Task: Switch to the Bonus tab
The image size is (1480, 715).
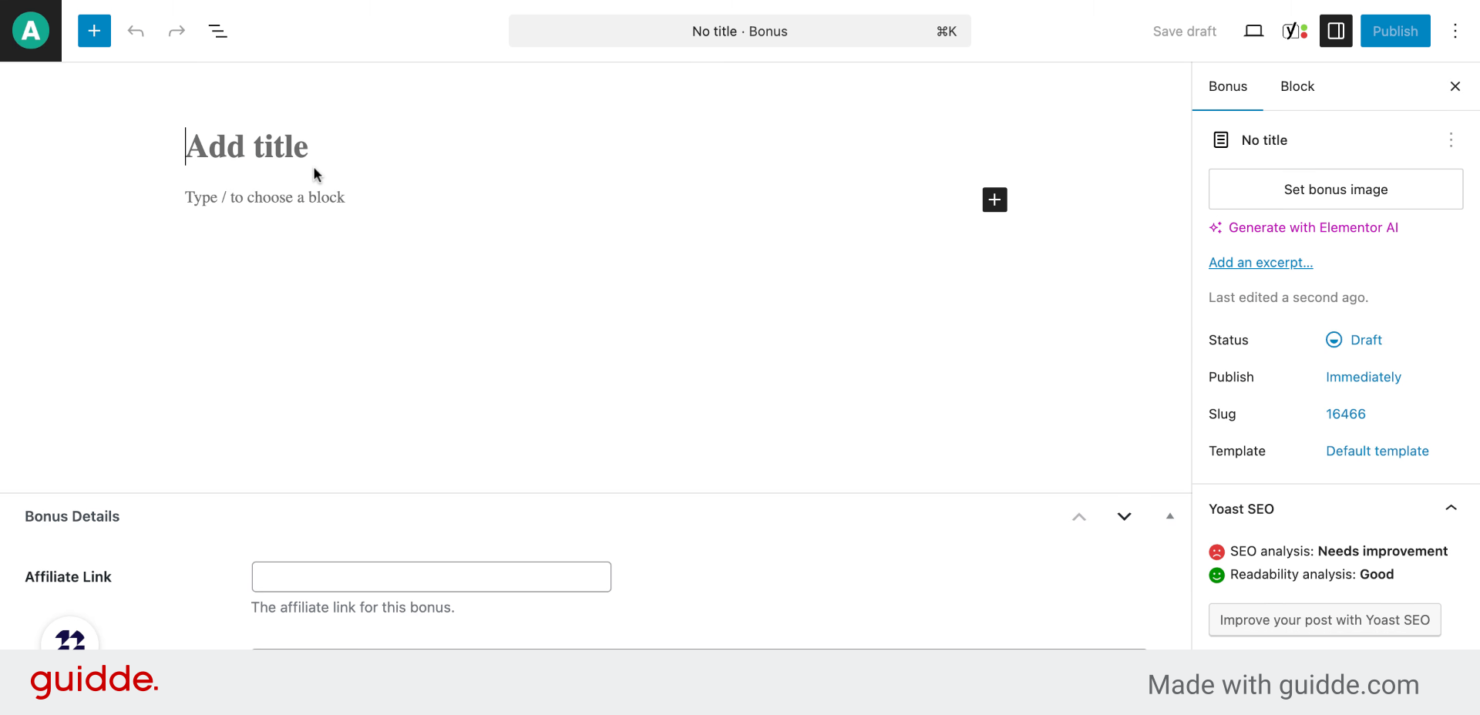Action: coord(1227,86)
